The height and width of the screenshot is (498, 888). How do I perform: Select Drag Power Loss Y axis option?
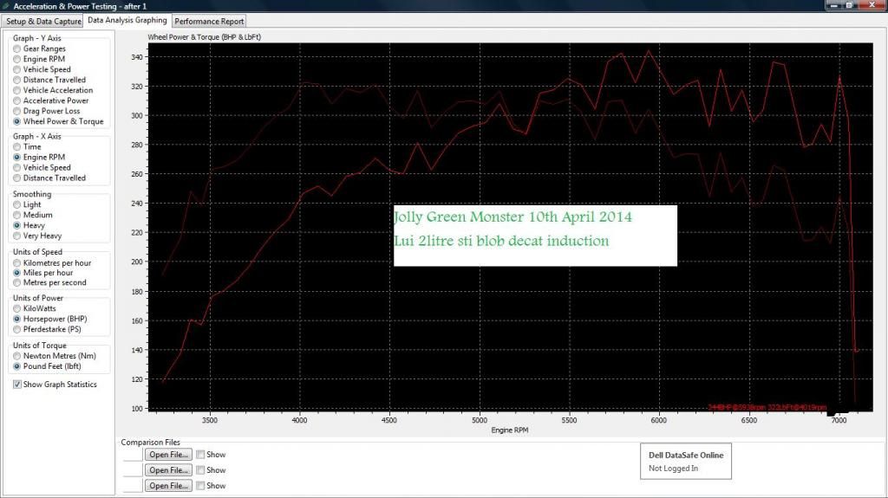[17, 112]
